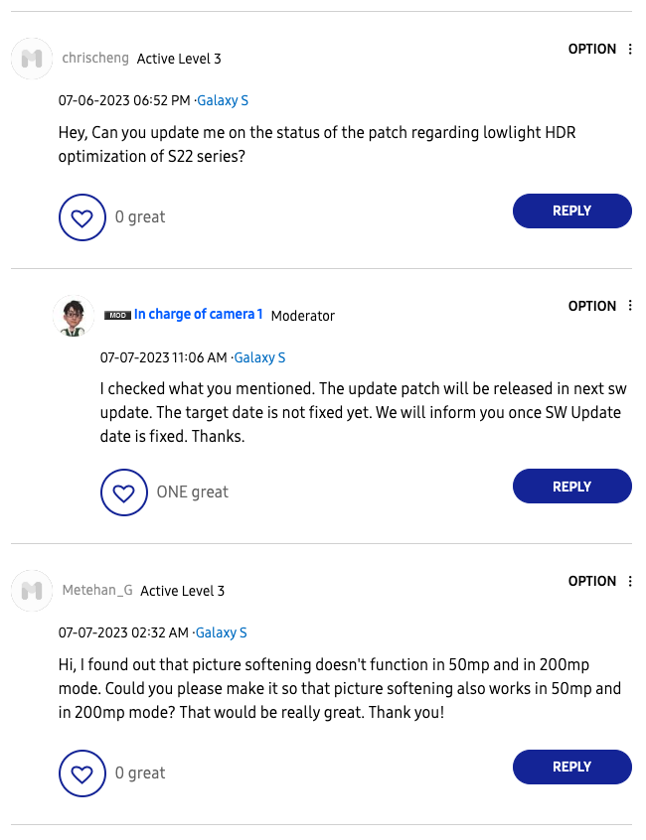Open chrischeng's profile avatar
This screenshot has width=646, height=840.
[32, 59]
